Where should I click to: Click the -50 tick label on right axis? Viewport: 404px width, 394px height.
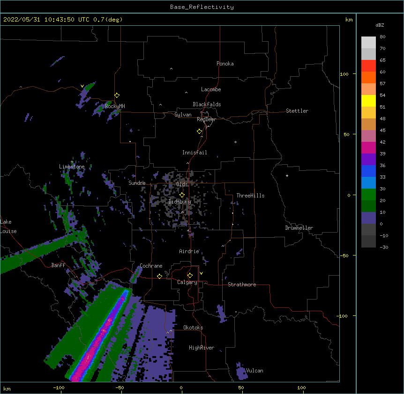point(344,255)
